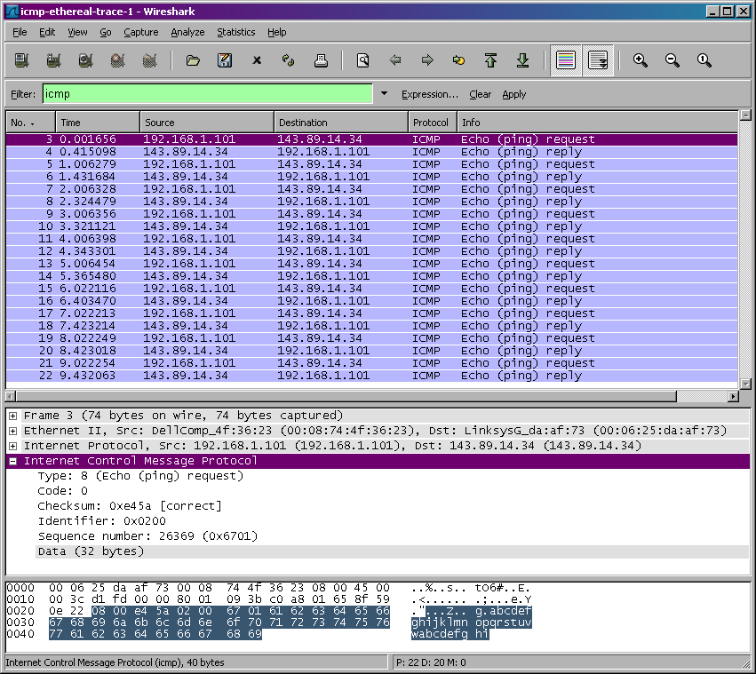Toggle auto scroll in live capture button
This screenshot has width=756, height=674.
point(598,60)
